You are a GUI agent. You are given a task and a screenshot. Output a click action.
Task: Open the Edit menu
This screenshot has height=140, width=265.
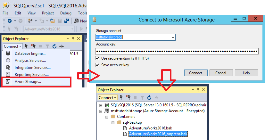pyautogui.click(x=18, y=13)
